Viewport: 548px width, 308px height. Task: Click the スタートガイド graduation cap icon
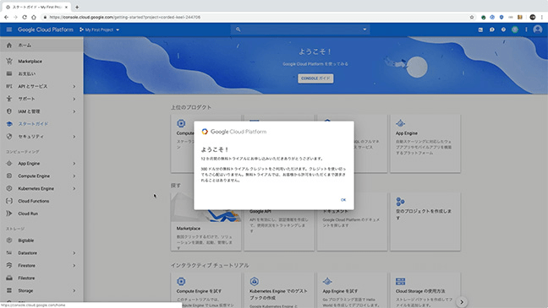point(9,124)
